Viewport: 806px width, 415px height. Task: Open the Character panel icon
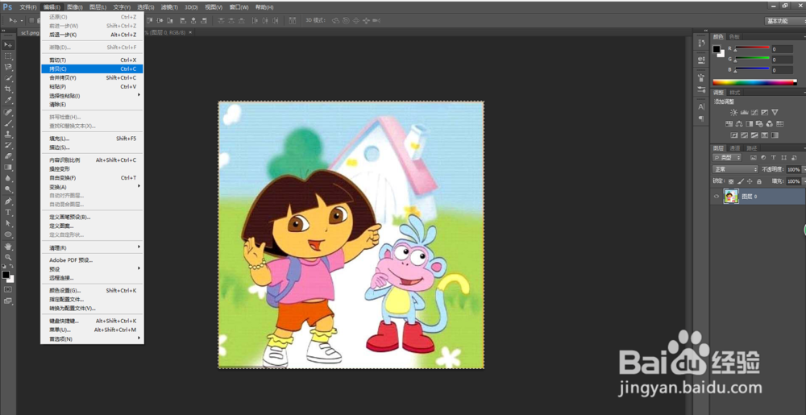click(x=701, y=107)
